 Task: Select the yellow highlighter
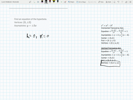[54, 1]
